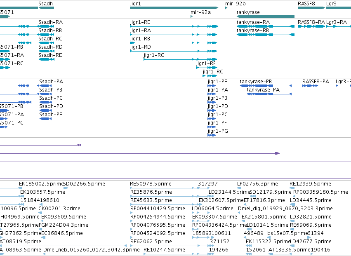
Task: Click EST EK185002.5prime label
Action: point(42,184)
